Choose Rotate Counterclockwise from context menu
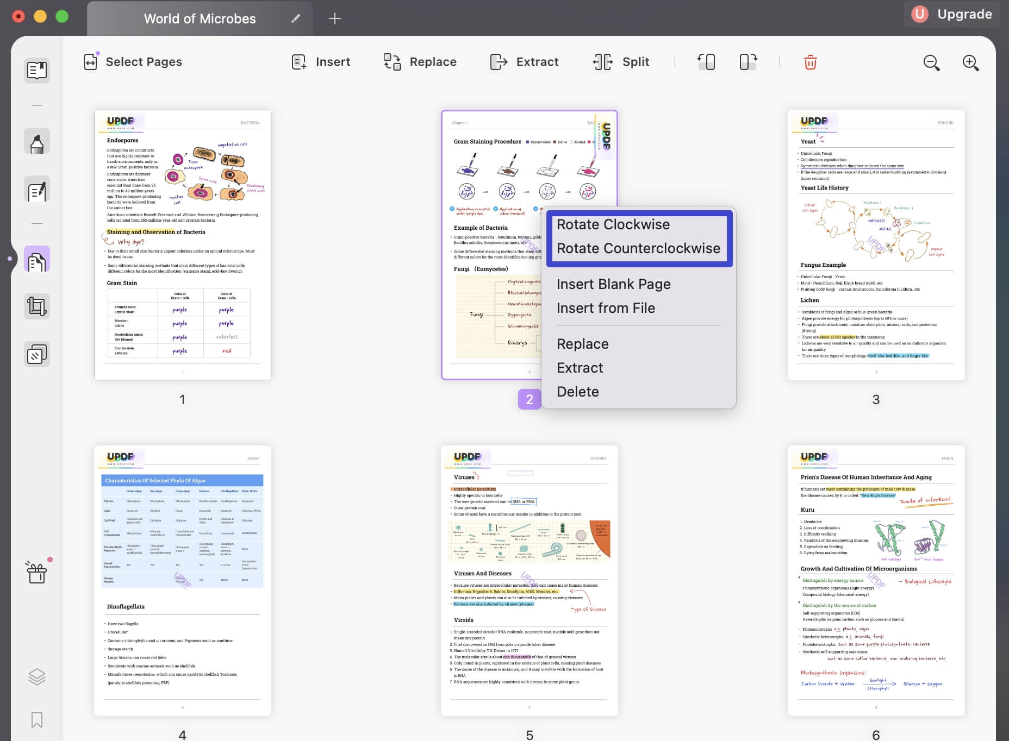The image size is (1009, 741). pyautogui.click(x=638, y=248)
